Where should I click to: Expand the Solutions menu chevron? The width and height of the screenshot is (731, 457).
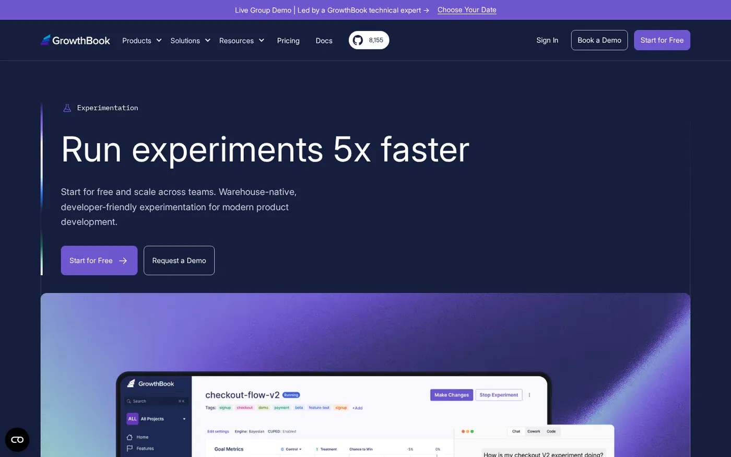coord(207,40)
